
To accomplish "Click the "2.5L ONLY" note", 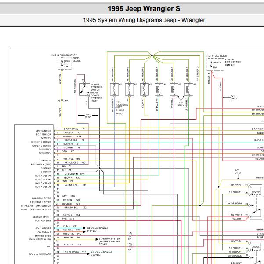I will click(88, 116).
